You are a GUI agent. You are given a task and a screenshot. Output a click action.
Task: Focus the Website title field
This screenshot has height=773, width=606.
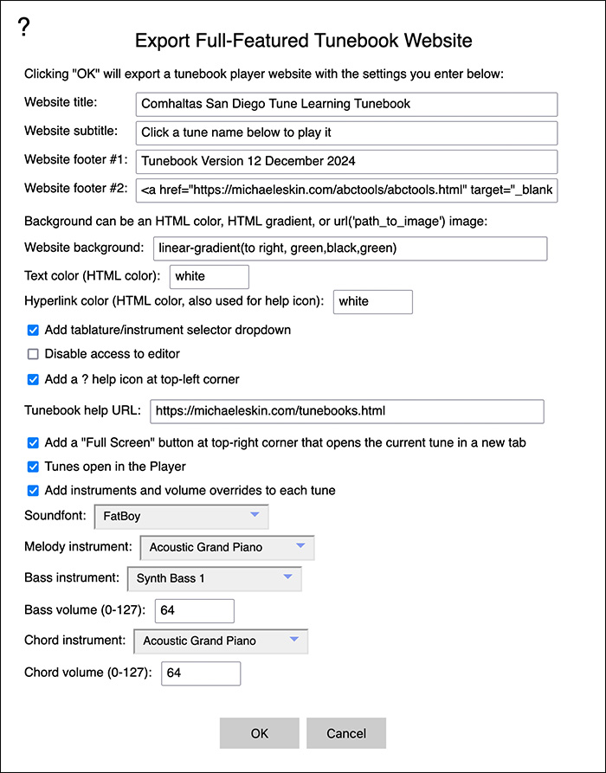click(346, 105)
